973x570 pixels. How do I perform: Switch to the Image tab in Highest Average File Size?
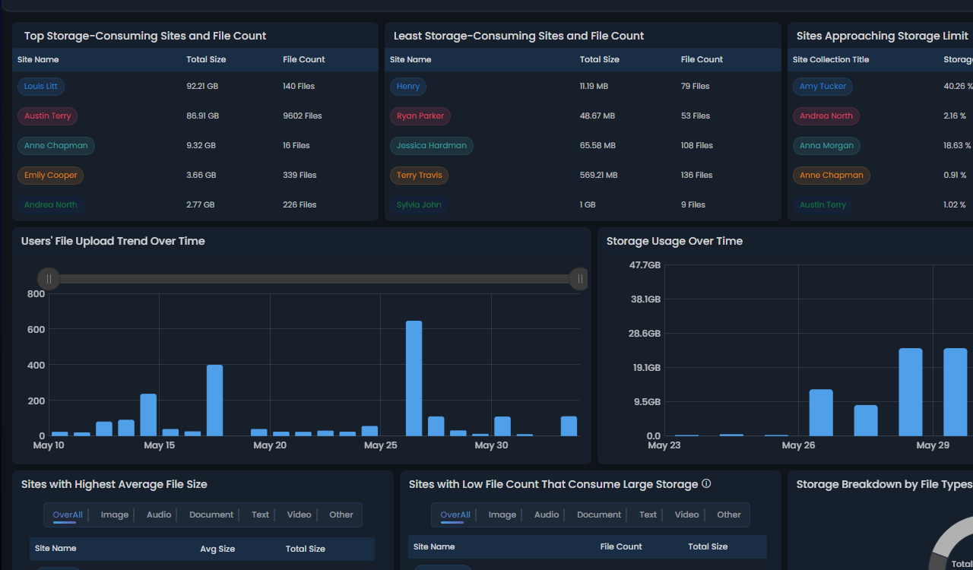point(114,515)
